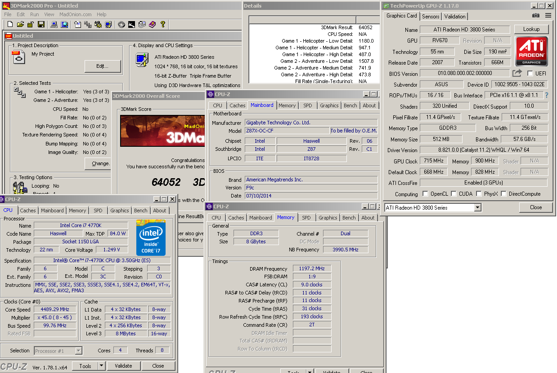Click the Edit button in Project Description
This screenshot has width=557, height=373.
point(103,66)
